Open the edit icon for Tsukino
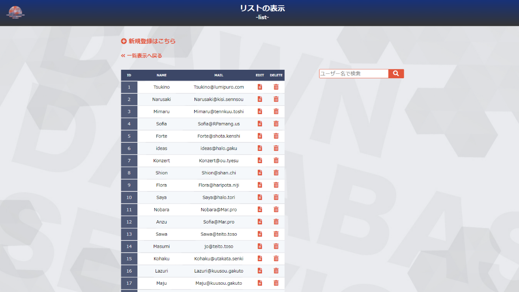 (259, 87)
